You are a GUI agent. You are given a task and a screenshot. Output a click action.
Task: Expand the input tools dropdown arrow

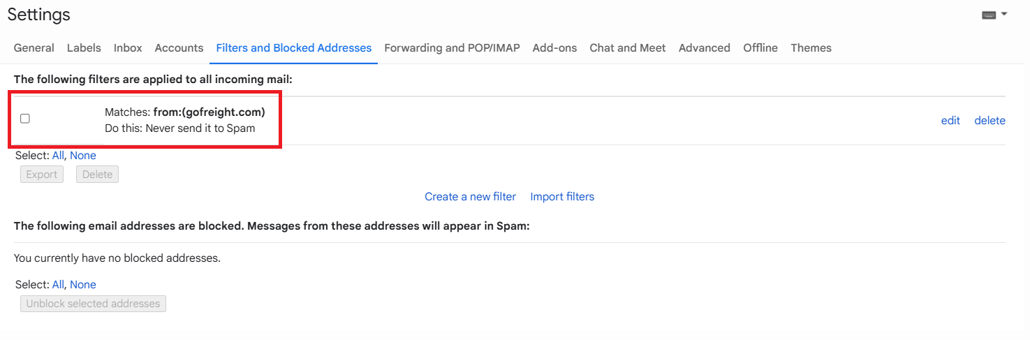coord(1004,14)
